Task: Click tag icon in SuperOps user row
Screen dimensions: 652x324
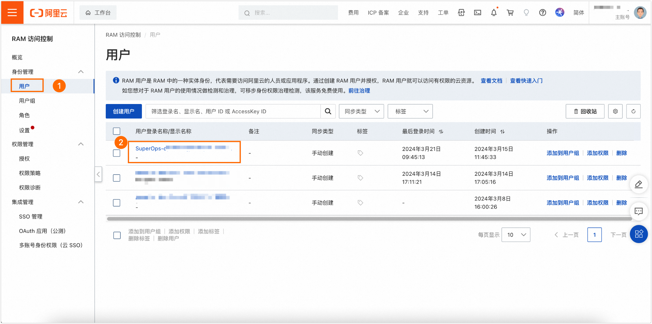Action: point(360,153)
